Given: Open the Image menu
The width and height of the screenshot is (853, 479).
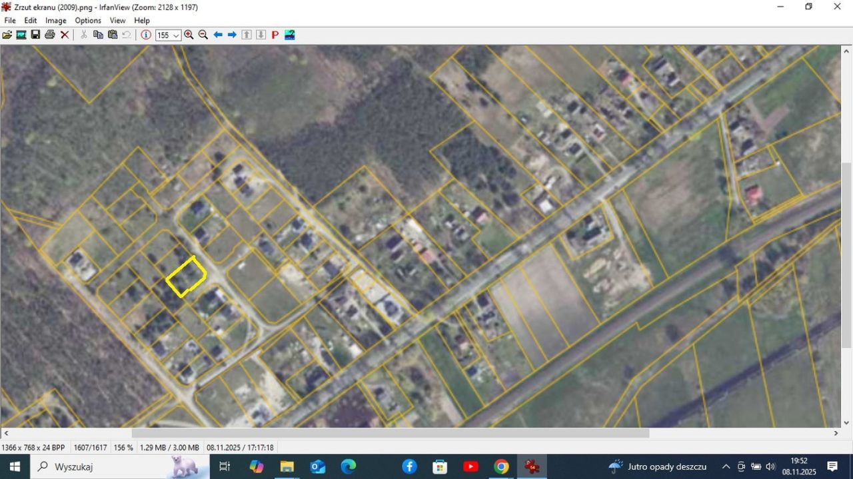Looking at the screenshot, I should pyautogui.click(x=55, y=21).
